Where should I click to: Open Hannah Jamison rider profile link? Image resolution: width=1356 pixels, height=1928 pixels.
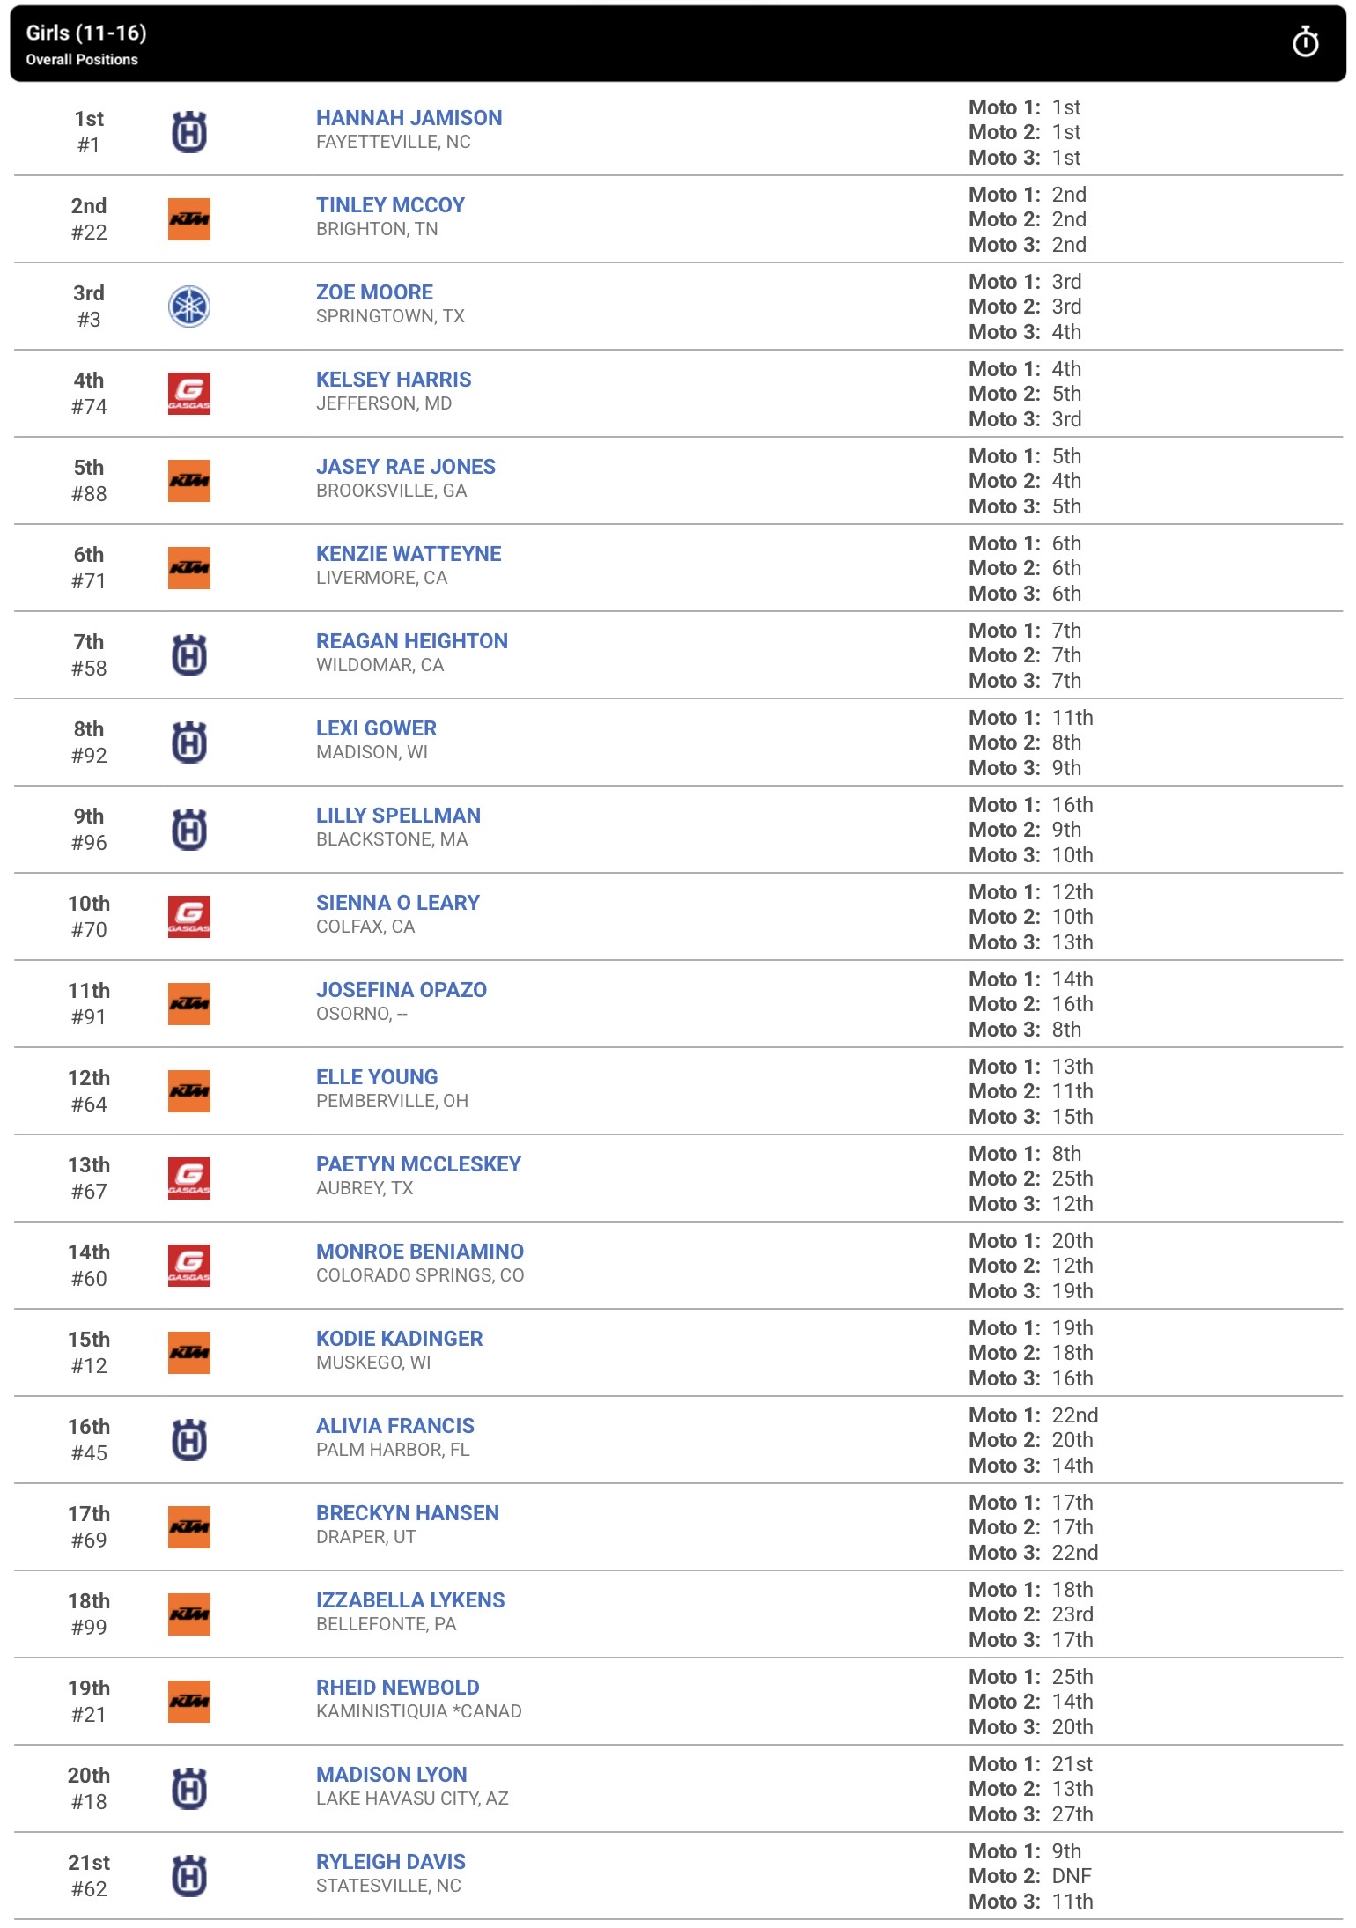[409, 118]
